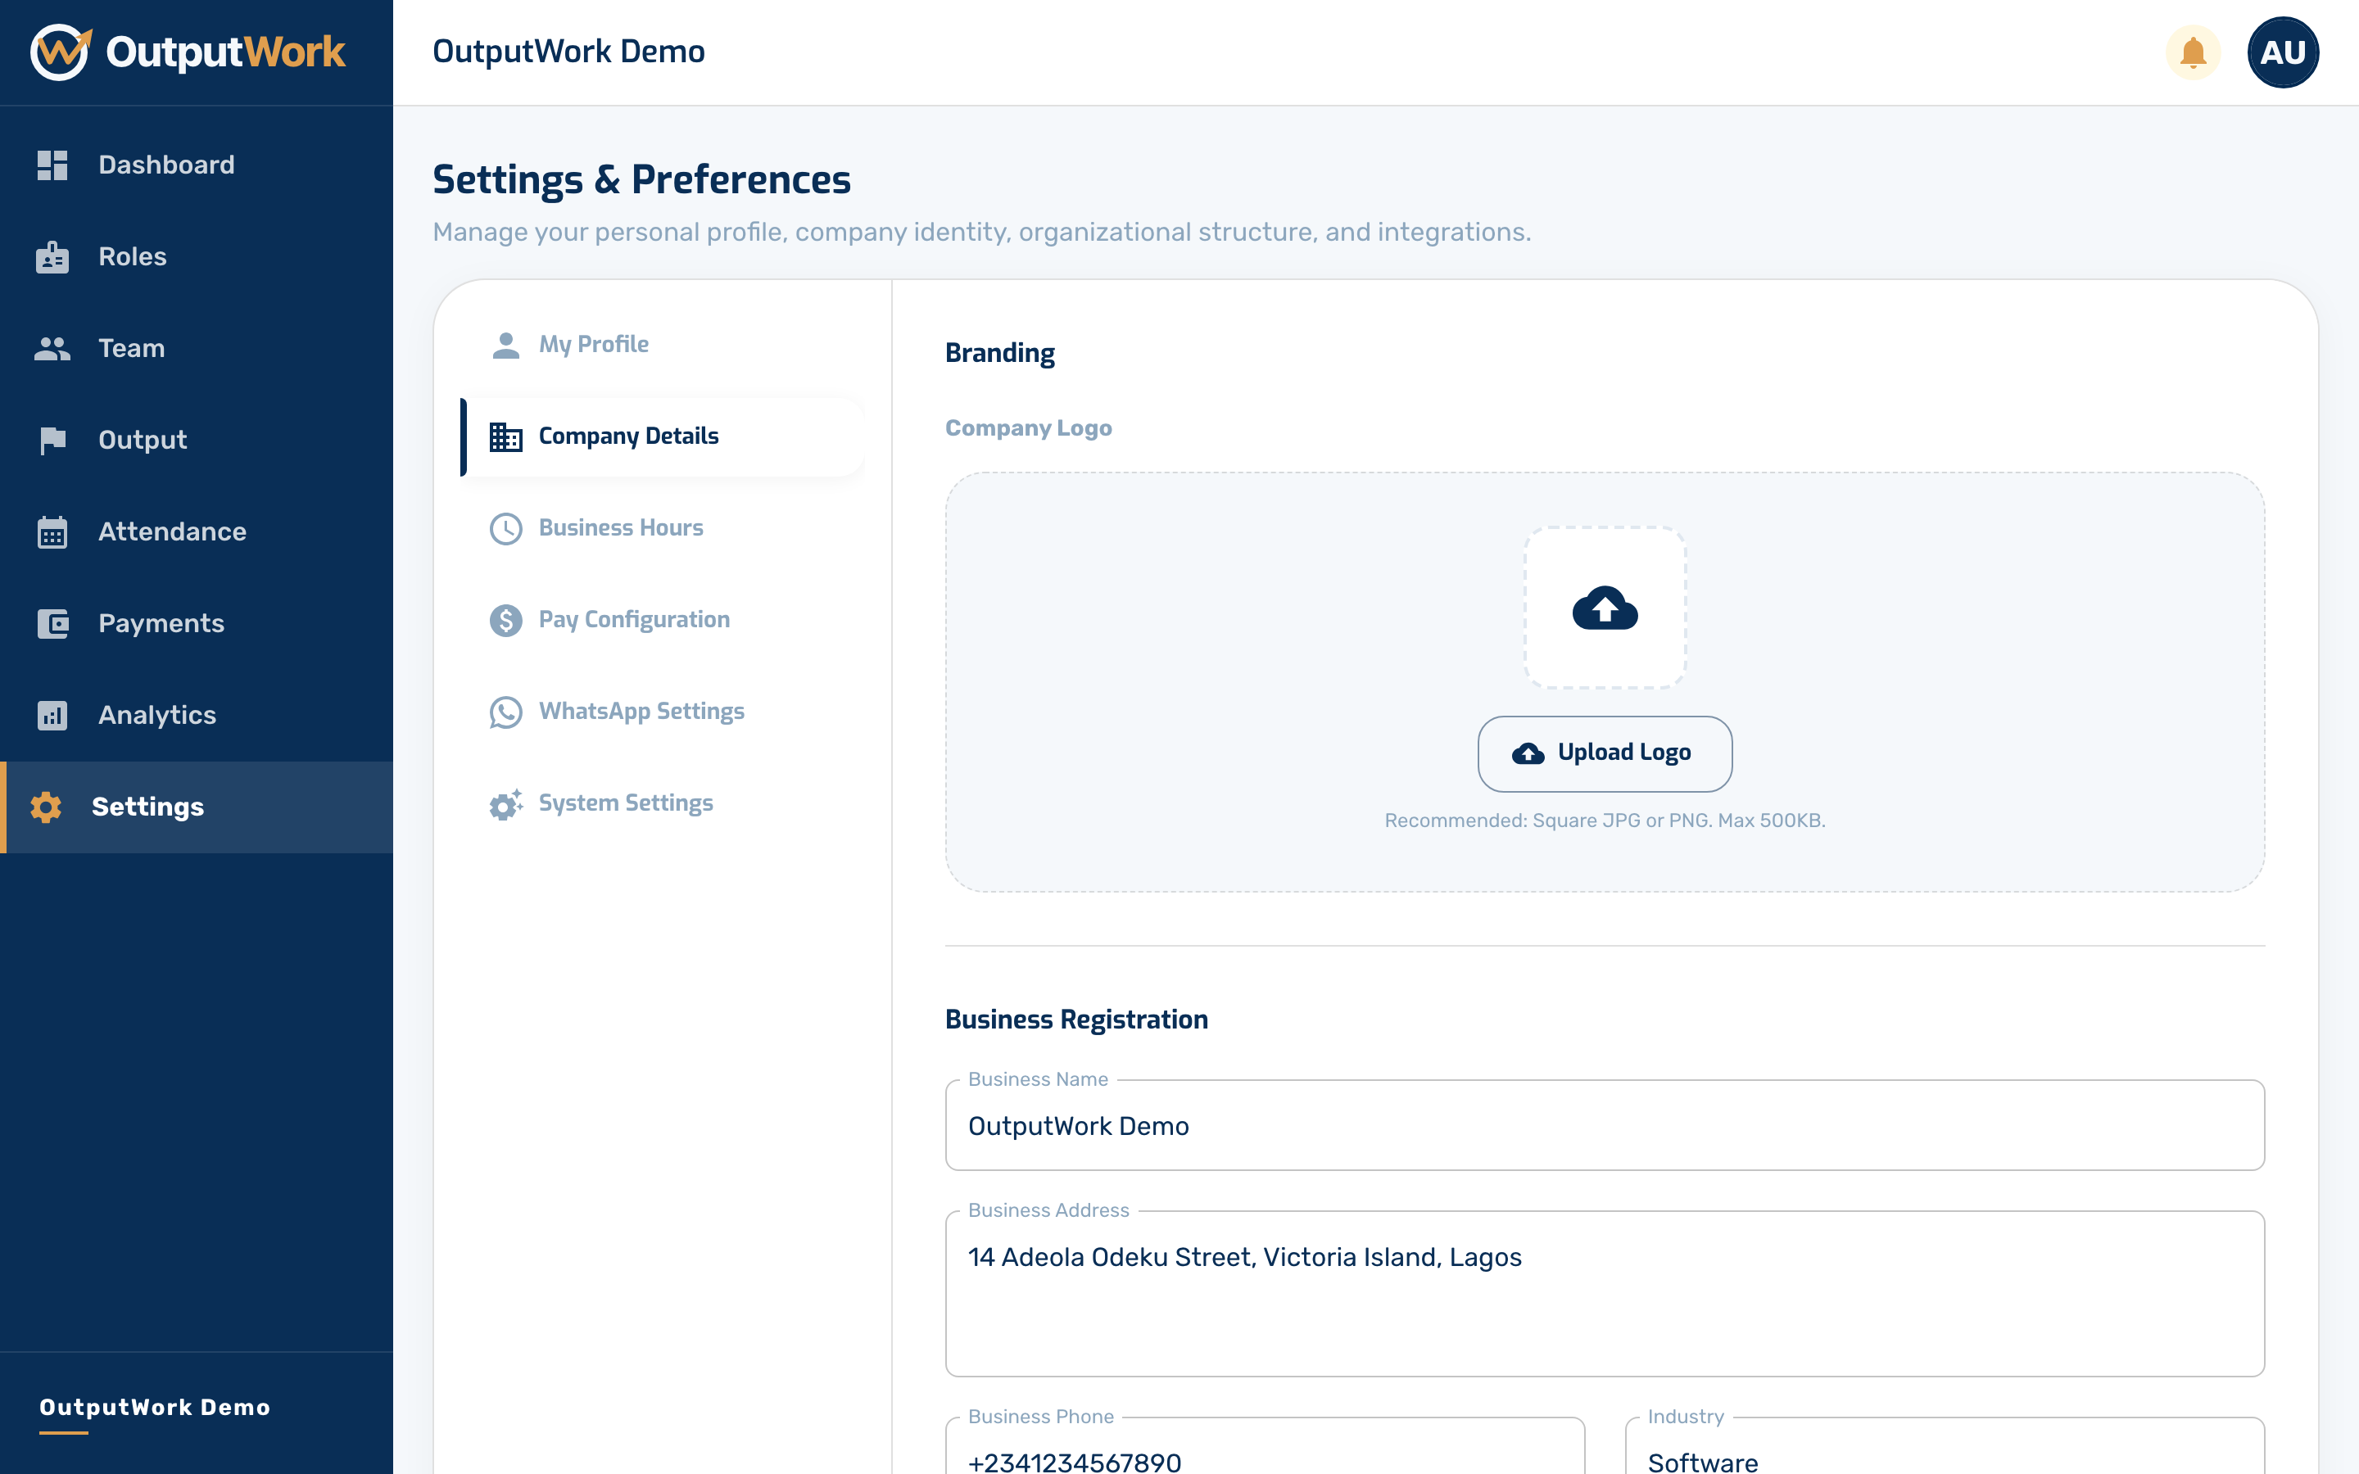Click the Business Phone field
This screenshot has height=1474, width=2359.
1266,1447
